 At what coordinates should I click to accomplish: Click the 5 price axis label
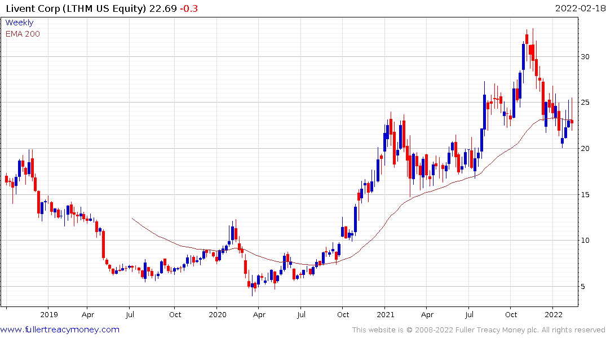[583, 287]
